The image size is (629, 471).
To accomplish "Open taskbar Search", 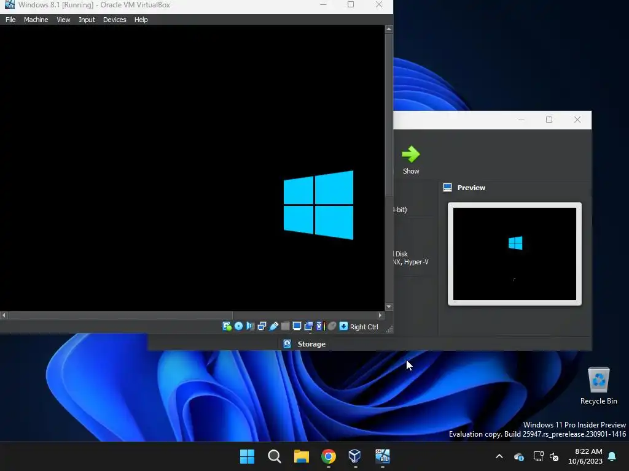I will (x=275, y=456).
